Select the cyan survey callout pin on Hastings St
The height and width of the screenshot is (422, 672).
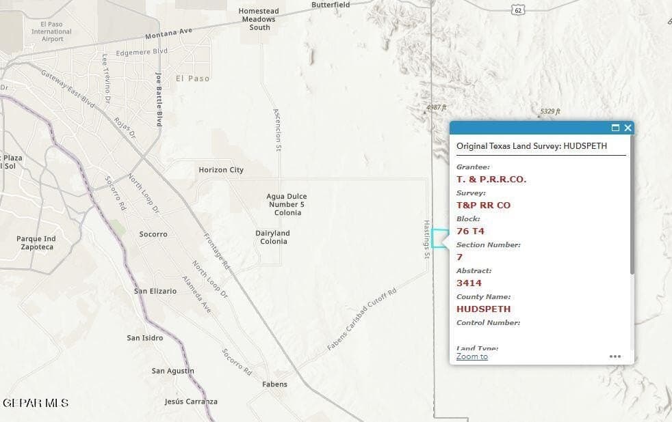pyautogui.click(x=437, y=239)
